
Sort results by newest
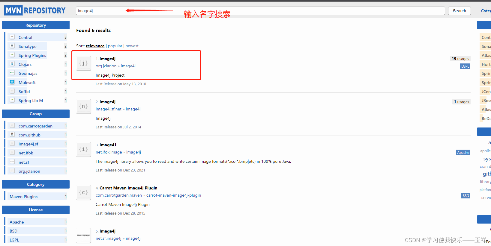click(x=132, y=46)
